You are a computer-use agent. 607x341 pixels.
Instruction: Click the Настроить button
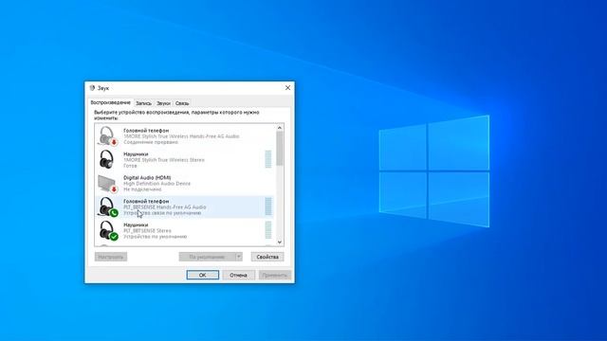click(111, 257)
